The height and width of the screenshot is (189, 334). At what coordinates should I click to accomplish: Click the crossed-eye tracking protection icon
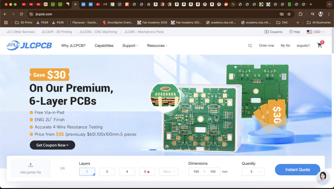pos(281,14)
